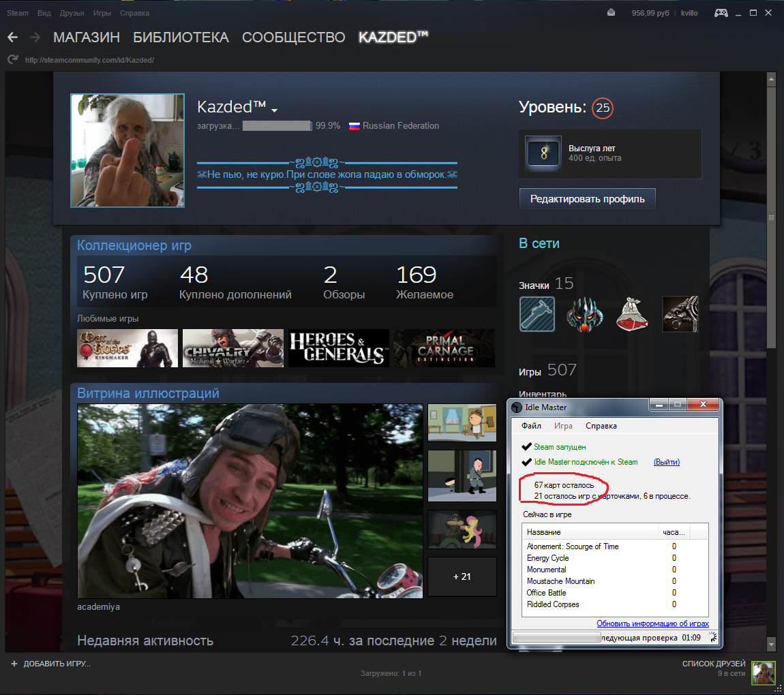The width and height of the screenshot is (784, 695).
Task: Click the Редактировать профиль button
Action: point(588,199)
